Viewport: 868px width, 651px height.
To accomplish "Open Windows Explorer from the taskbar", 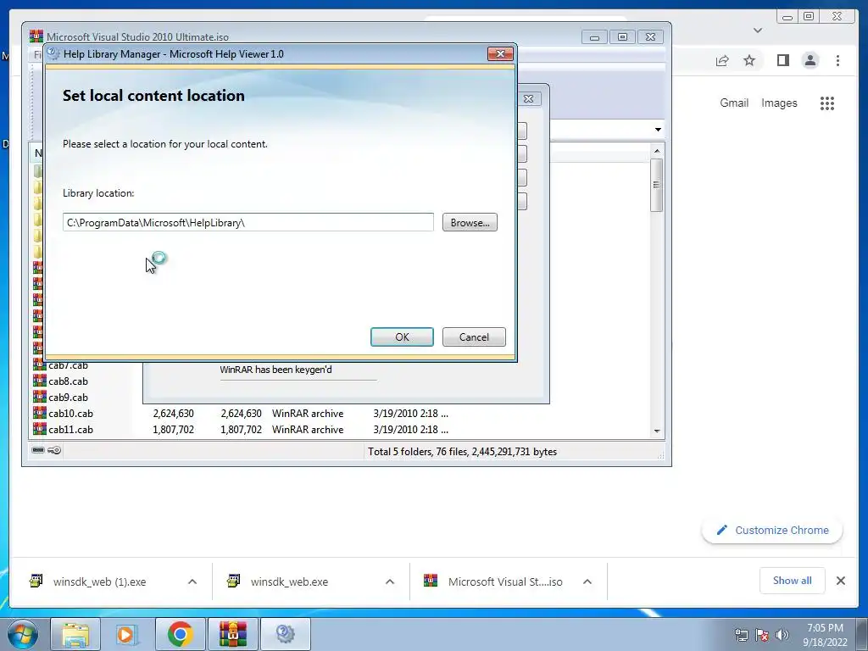I will (x=75, y=634).
